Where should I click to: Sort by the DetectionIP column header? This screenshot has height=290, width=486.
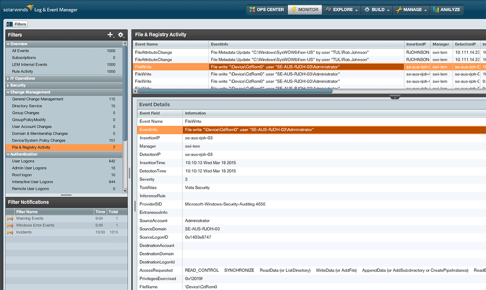point(466,44)
